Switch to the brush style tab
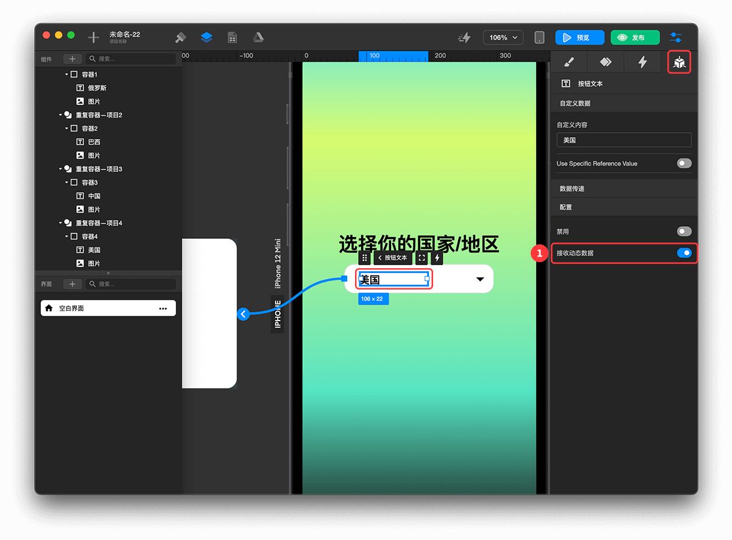 [569, 62]
